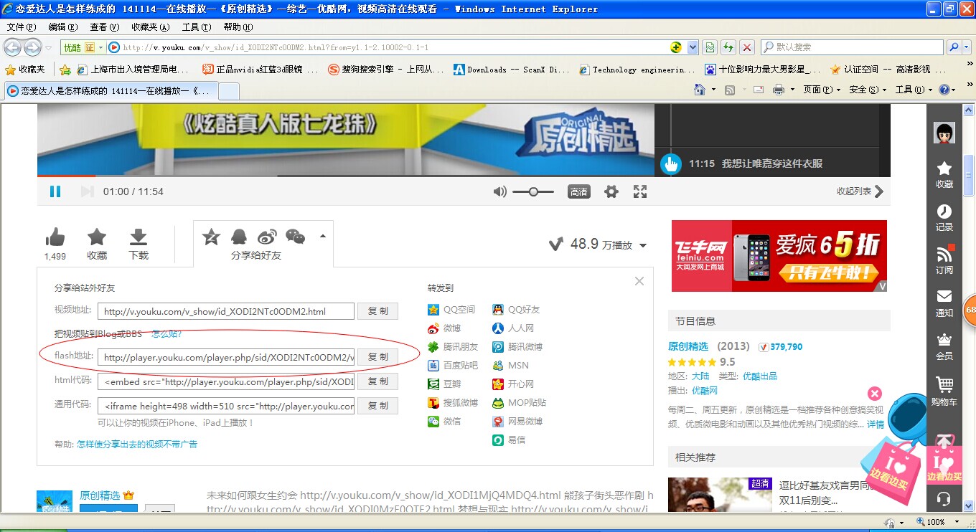Click the flash地址 URL field
This screenshot has width=976, height=532.
(226, 357)
